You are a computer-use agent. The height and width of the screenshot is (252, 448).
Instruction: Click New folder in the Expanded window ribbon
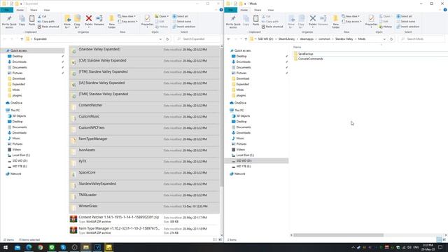[x=112, y=22]
